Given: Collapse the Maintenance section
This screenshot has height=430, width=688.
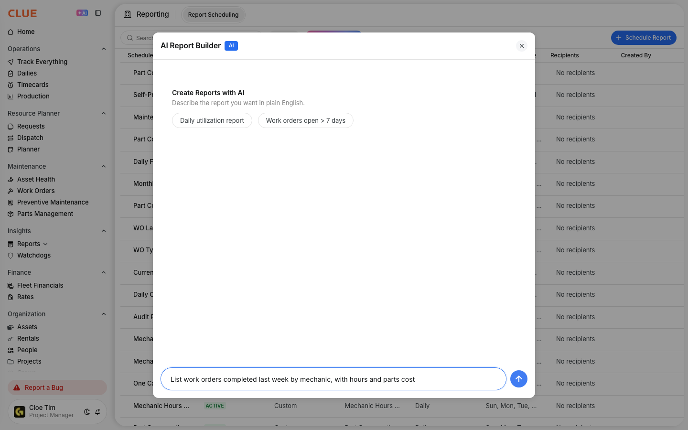Looking at the screenshot, I should pyautogui.click(x=104, y=166).
